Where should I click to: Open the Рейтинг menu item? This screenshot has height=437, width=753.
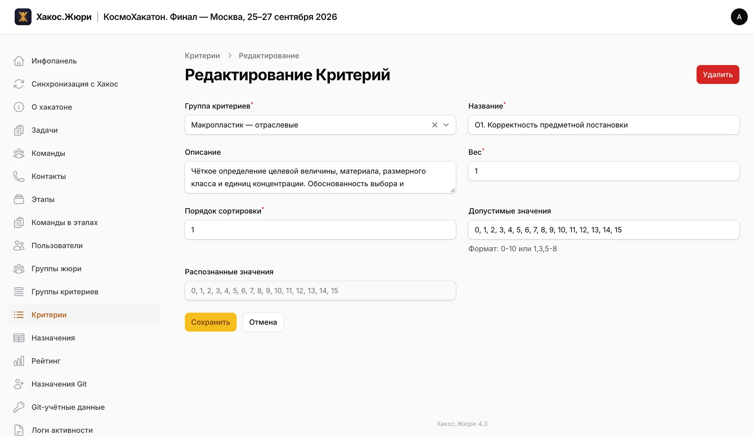pos(84,361)
